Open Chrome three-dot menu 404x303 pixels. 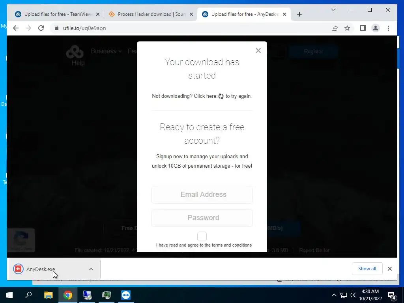click(388, 28)
